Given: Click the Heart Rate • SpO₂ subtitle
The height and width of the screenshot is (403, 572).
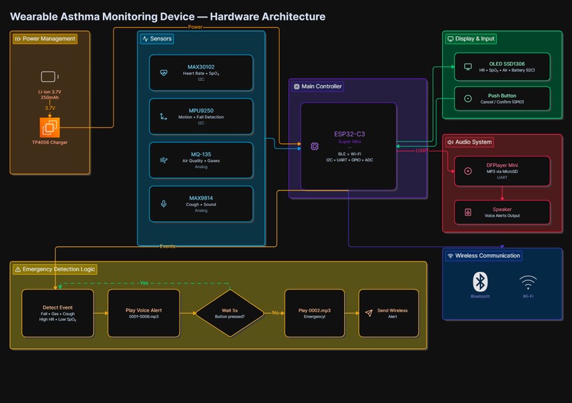Looking at the screenshot, I should (201, 74).
